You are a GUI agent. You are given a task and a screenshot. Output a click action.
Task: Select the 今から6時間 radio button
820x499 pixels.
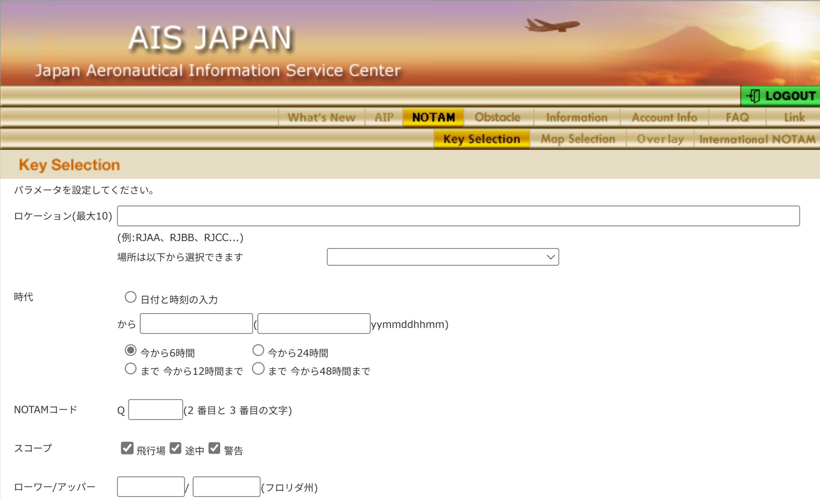130,350
